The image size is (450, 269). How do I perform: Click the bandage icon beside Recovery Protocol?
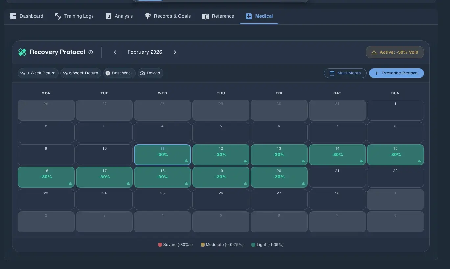22,52
